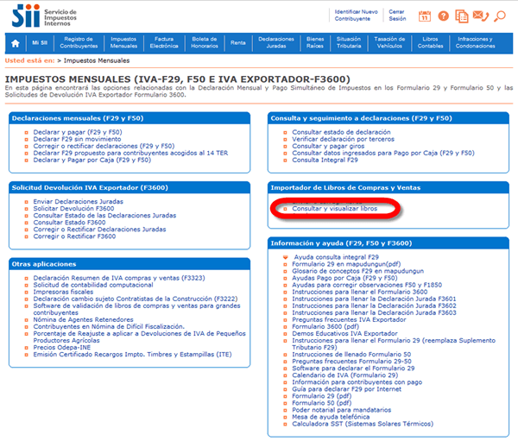This screenshot has width=518, height=441.
Task: Click Identificar Nuevo Contribuyente link
Action: coord(355,15)
